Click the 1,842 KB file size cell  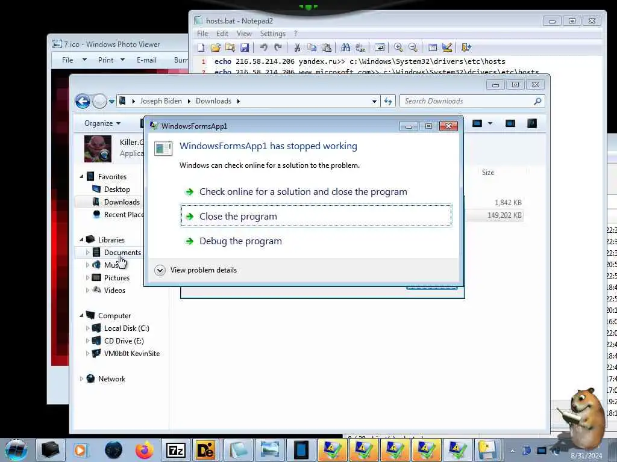(x=508, y=203)
